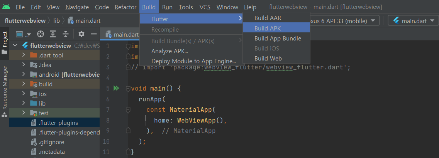Image resolution: width=439 pixels, height=158 pixels.
Task: Hide the Project panel with minus icon
Action: pyautogui.click(x=94, y=34)
